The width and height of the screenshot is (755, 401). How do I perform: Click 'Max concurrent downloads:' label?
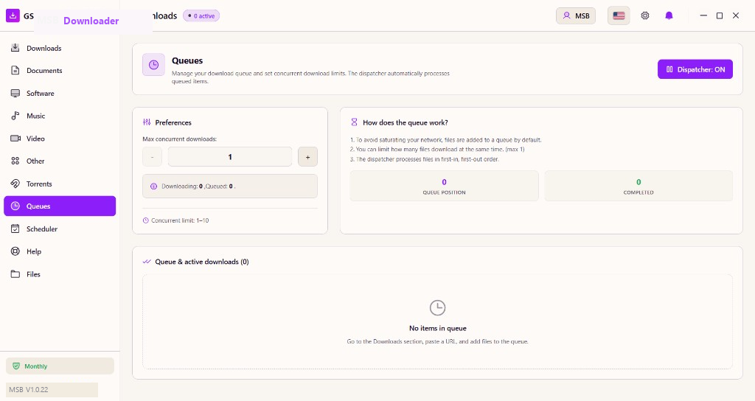point(180,139)
